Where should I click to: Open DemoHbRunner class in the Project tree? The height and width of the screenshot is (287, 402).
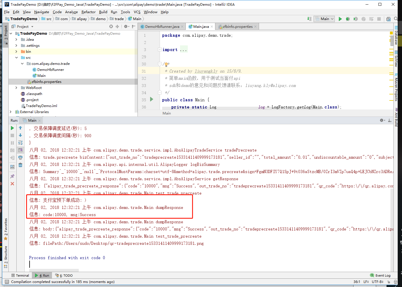pyautogui.click(x=51, y=70)
